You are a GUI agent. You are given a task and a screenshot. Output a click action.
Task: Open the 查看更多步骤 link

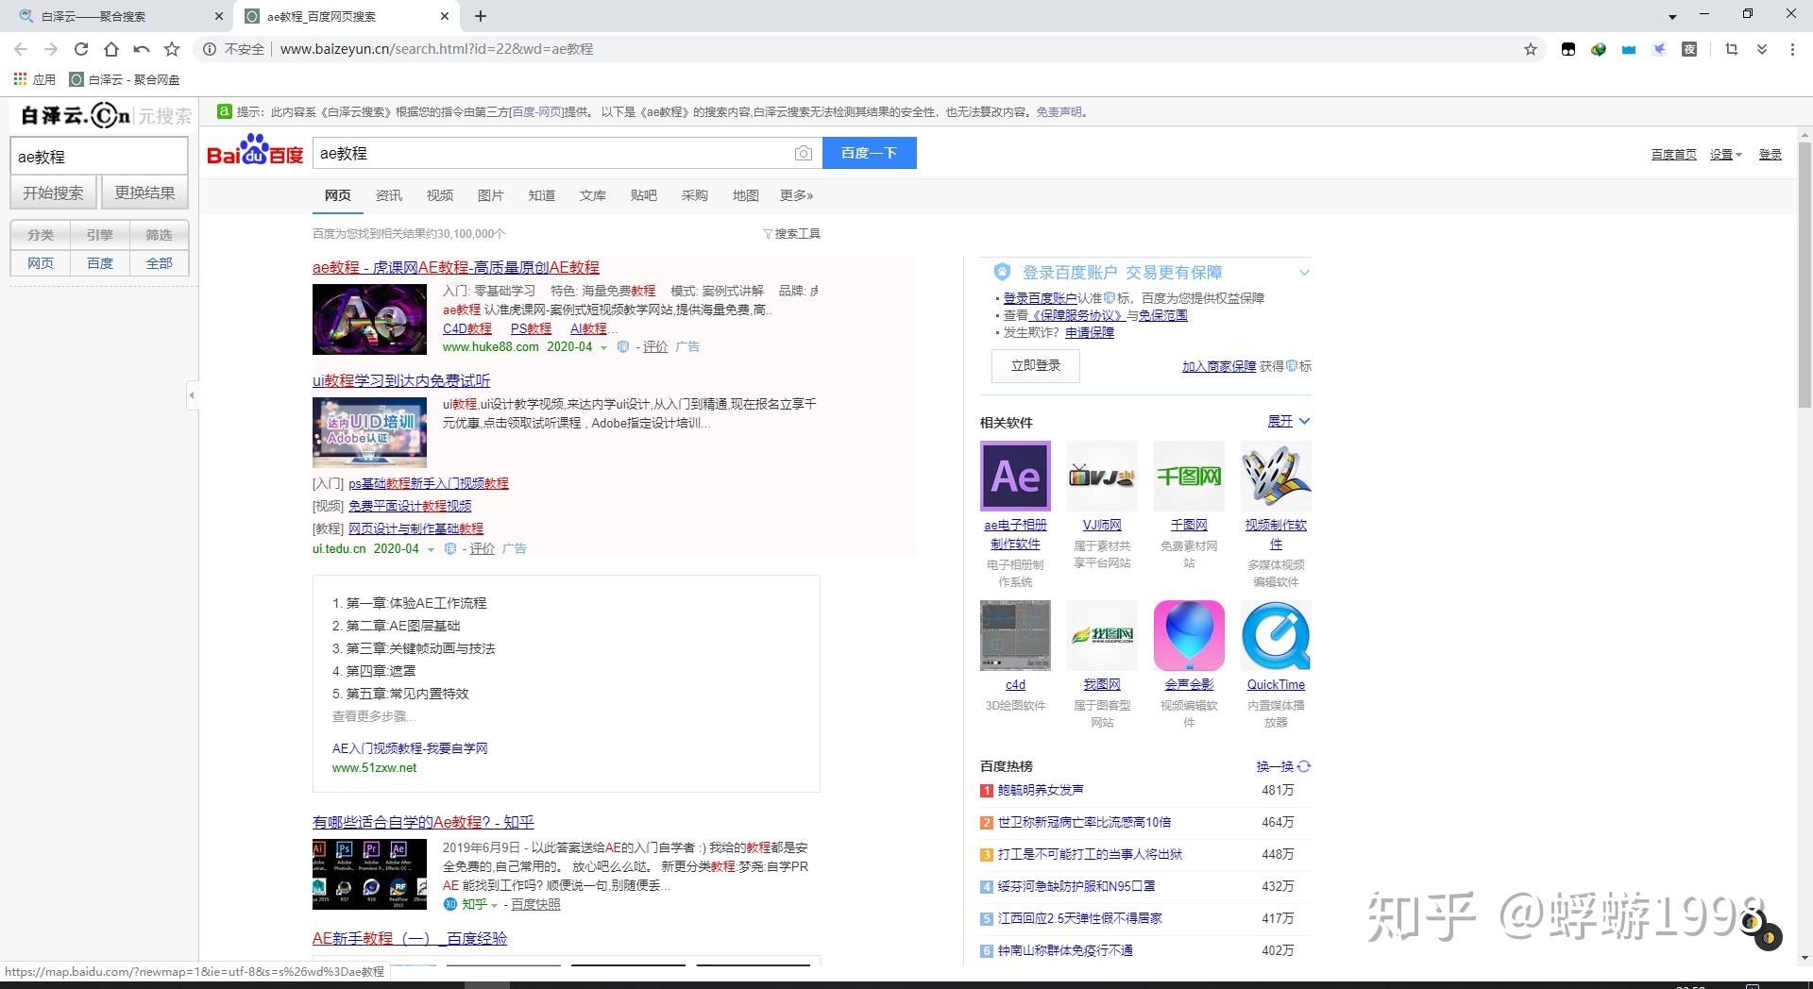373,716
